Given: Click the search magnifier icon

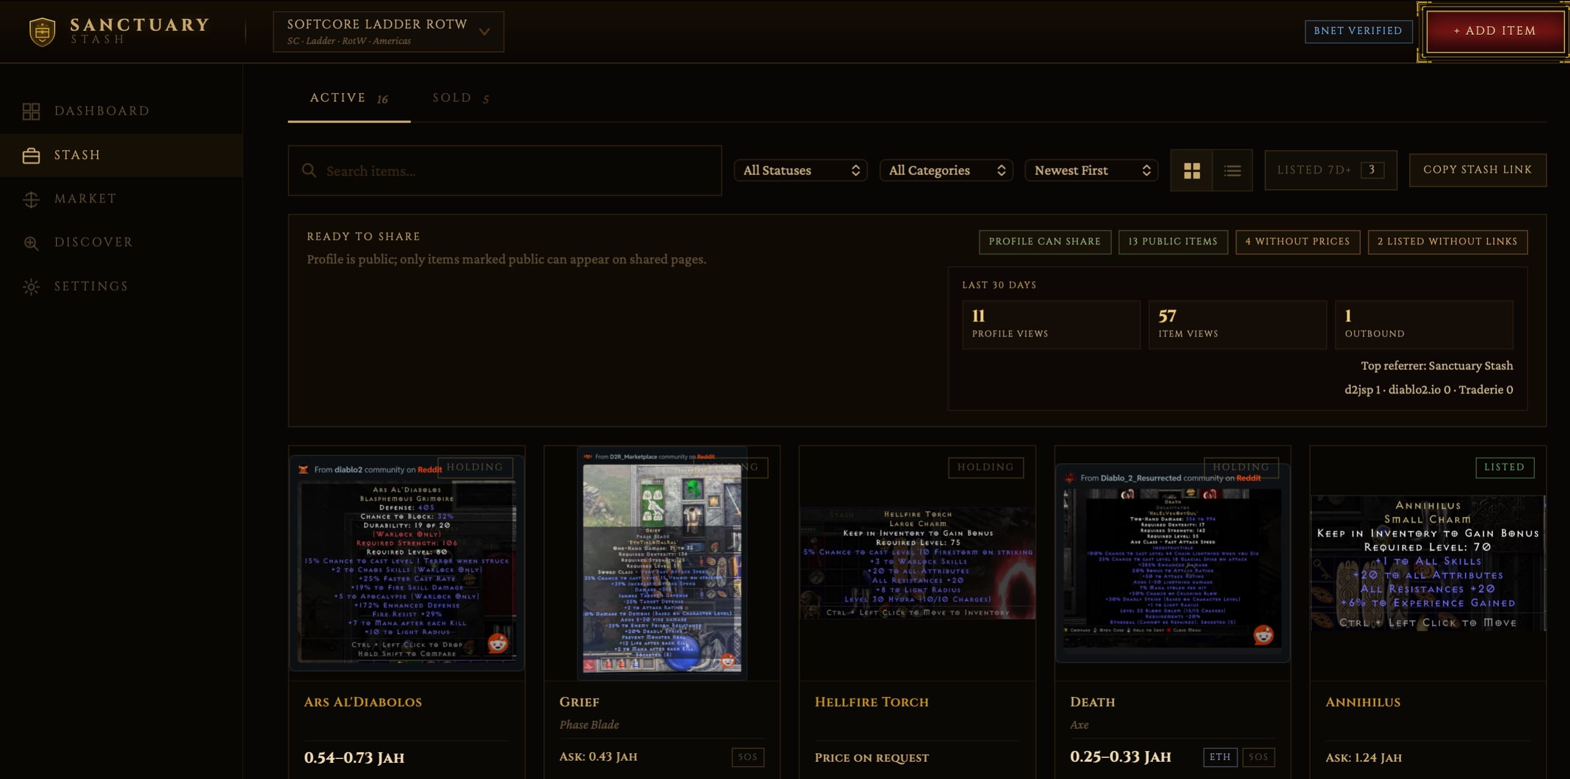Looking at the screenshot, I should point(309,171).
